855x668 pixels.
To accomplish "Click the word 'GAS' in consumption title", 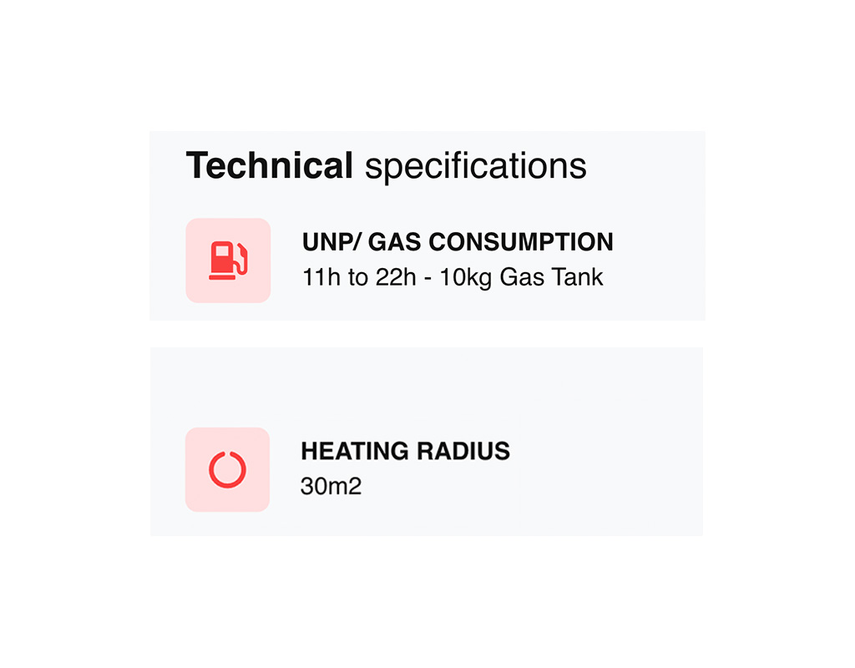I will [394, 242].
